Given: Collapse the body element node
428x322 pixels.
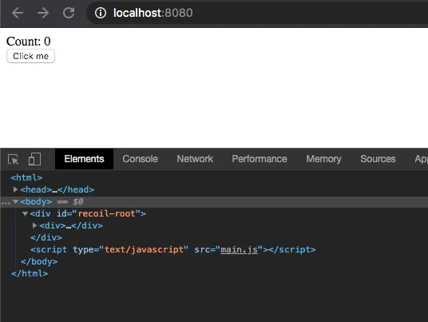Looking at the screenshot, I should (x=15, y=201).
